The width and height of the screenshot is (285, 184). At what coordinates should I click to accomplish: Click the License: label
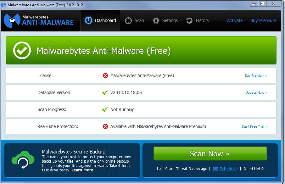coord(45,75)
